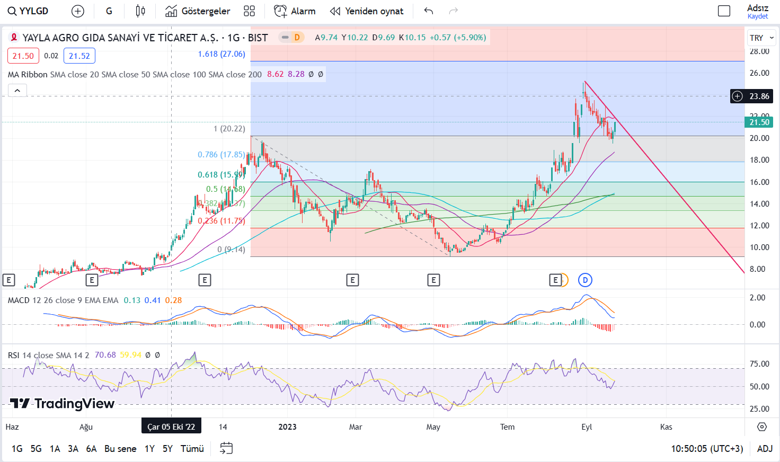Screen dimensions: 780x462
Task: Open the indicator templates grid icon
Action: [x=249, y=11]
